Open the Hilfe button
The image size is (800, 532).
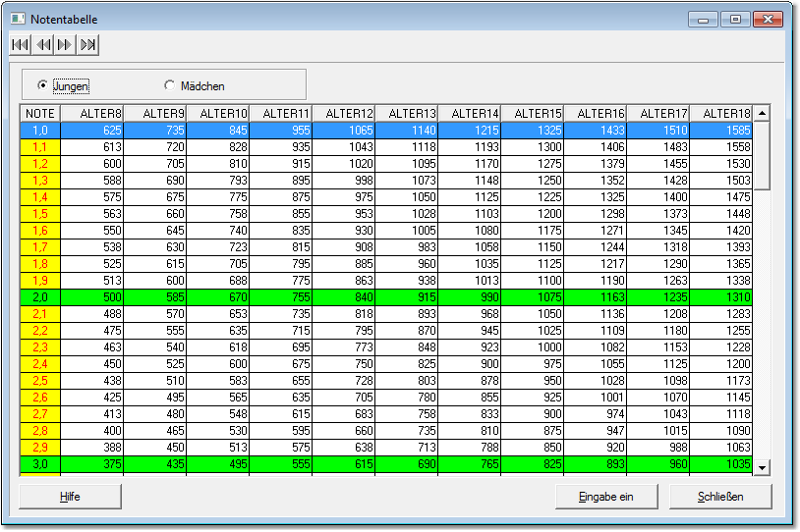pos(70,497)
